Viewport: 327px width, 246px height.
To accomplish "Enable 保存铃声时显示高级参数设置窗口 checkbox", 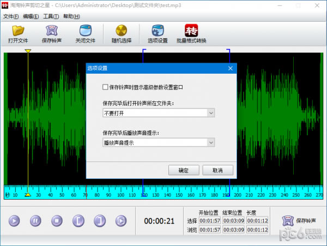I will [x=105, y=87].
